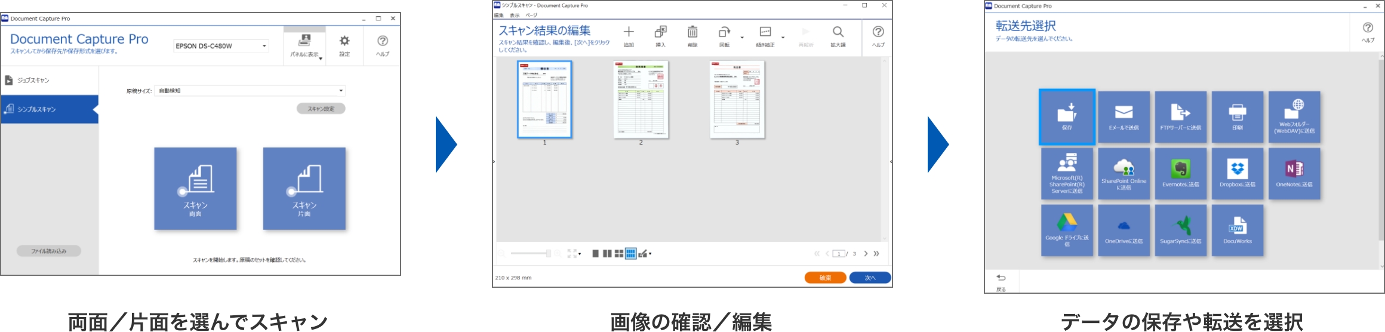Click the 戻る back arrow

(1001, 281)
